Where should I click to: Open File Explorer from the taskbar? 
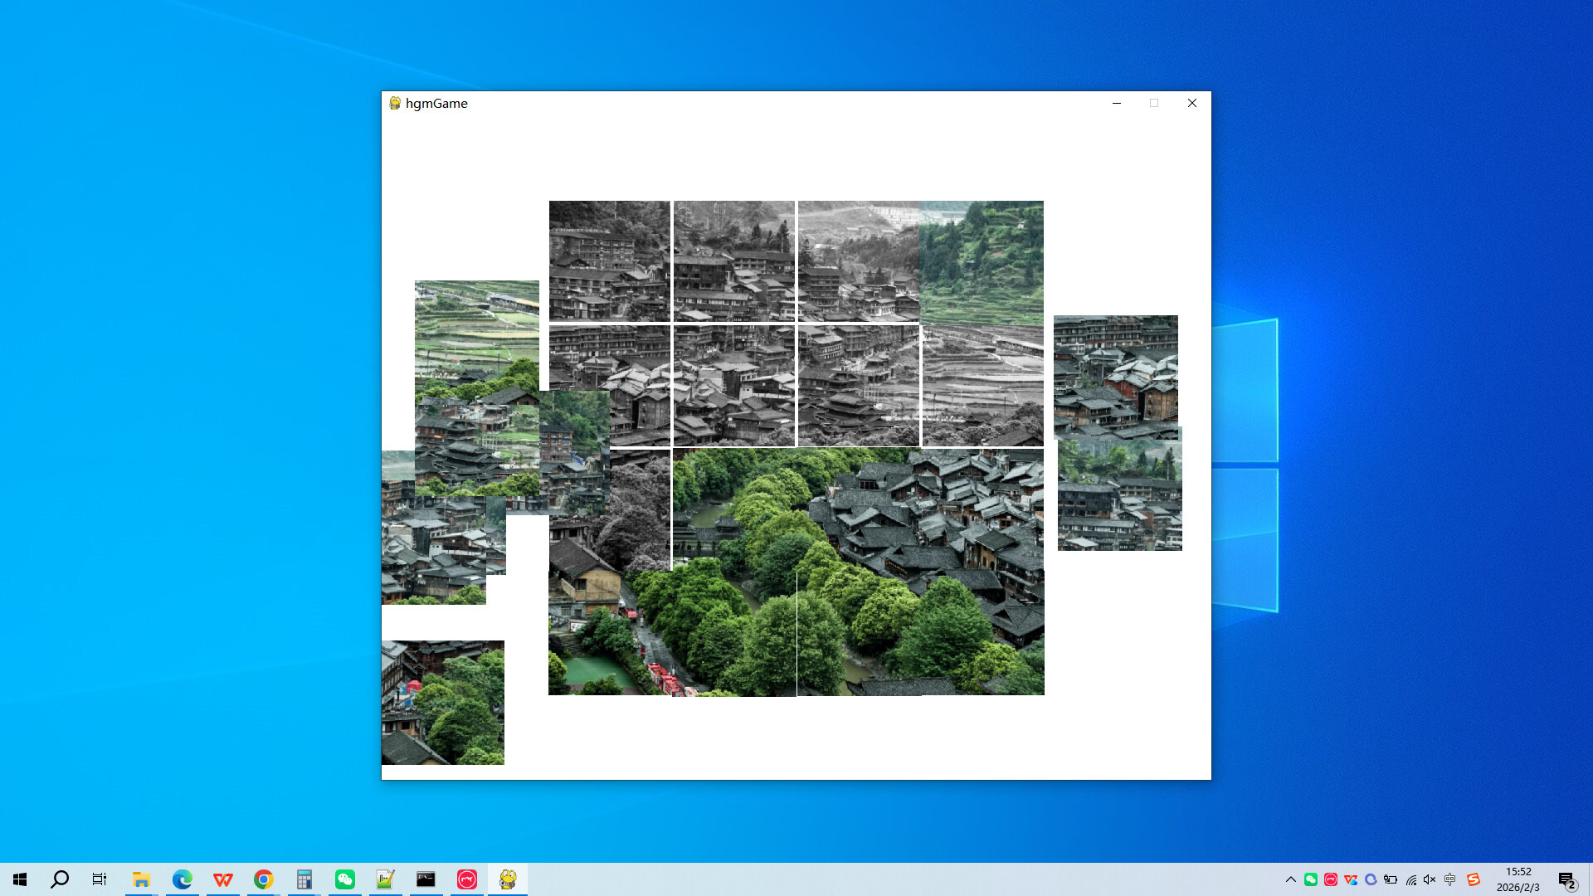(x=141, y=879)
